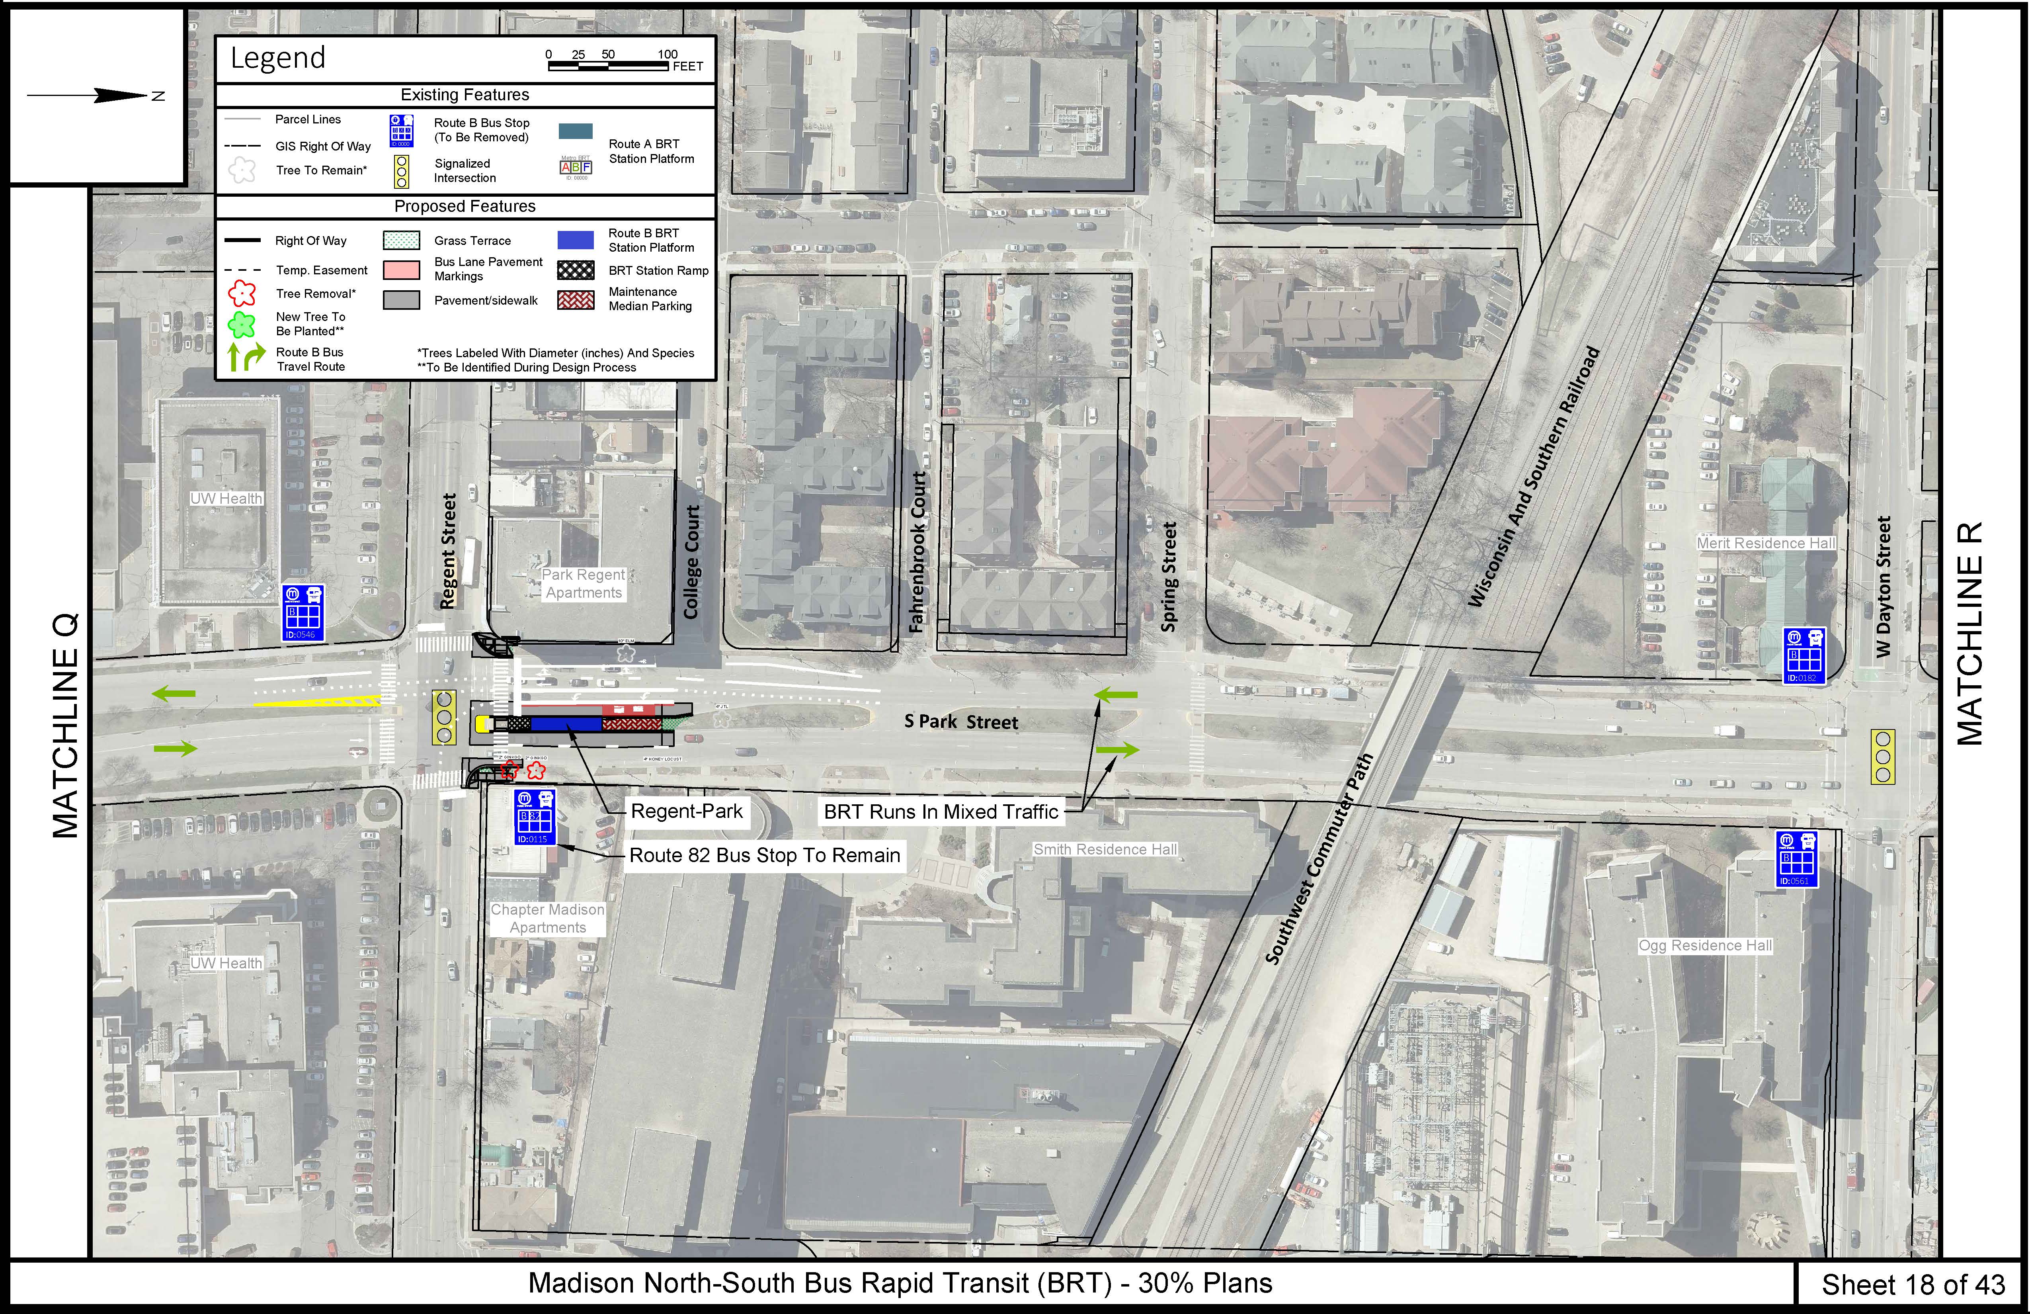Select bus stop icon near Ogg Residence Hall
This screenshot has width=2030, height=1314.
tap(1796, 858)
